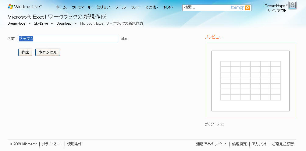The image size is (306, 151).
Task: Open the DreamHope account dropdown
Action: pyautogui.click(x=276, y=6)
